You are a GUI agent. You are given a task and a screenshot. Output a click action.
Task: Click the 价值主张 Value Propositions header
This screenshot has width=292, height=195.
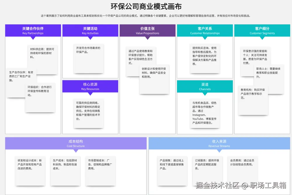(147, 30)
